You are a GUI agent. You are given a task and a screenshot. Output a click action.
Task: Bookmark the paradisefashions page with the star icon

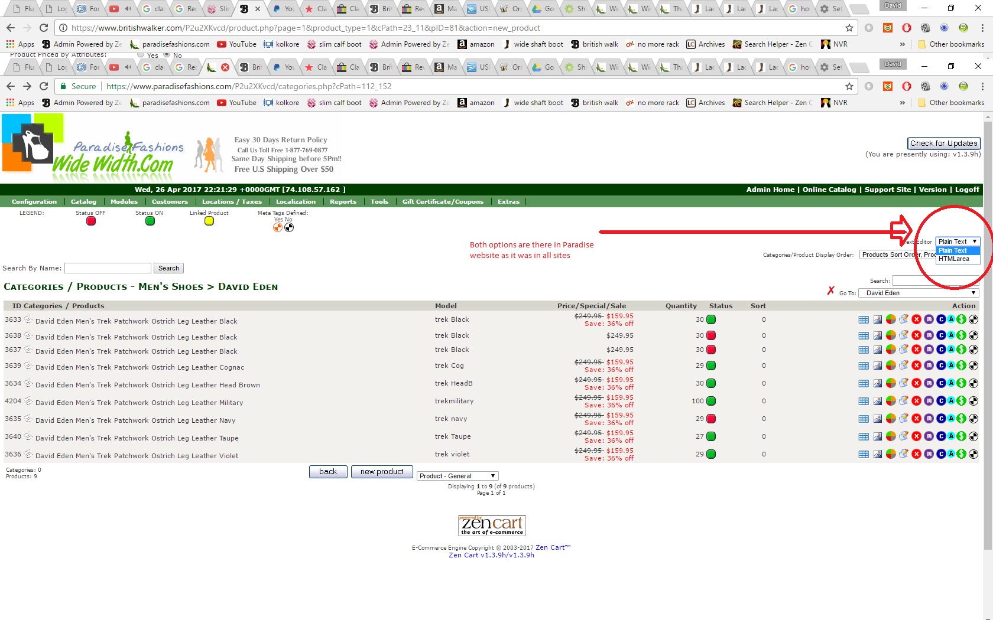click(849, 86)
